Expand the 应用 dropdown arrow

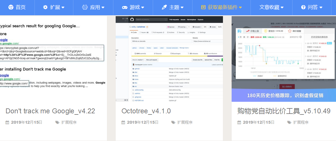(x=103, y=8)
